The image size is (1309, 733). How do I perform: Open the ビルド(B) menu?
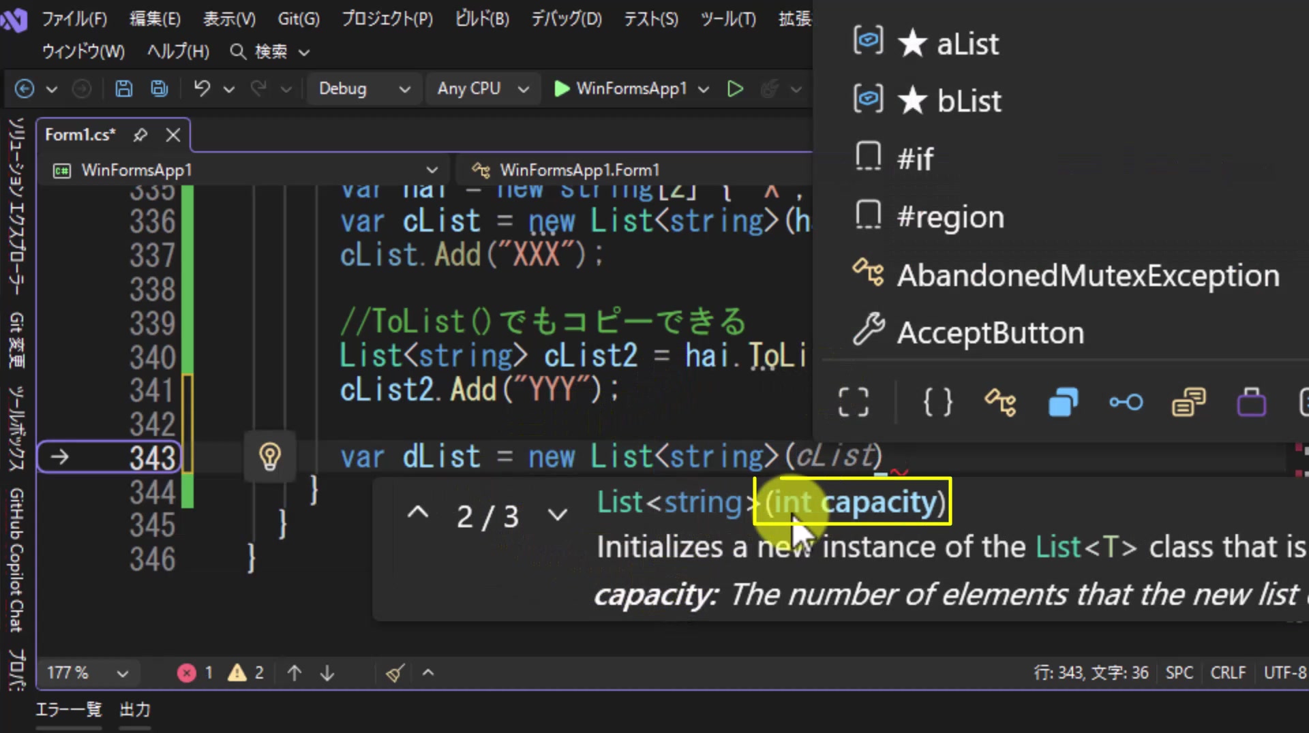point(482,18)
